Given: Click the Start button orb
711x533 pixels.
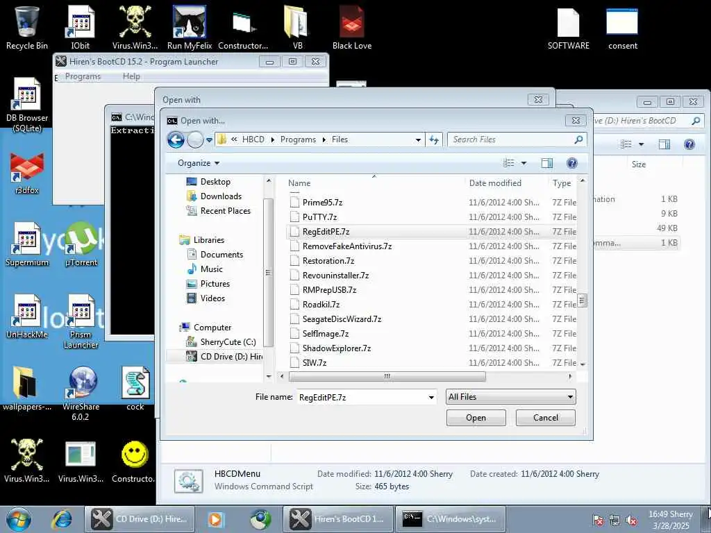Looking at the screenshot, I should [x=19, y=519].
